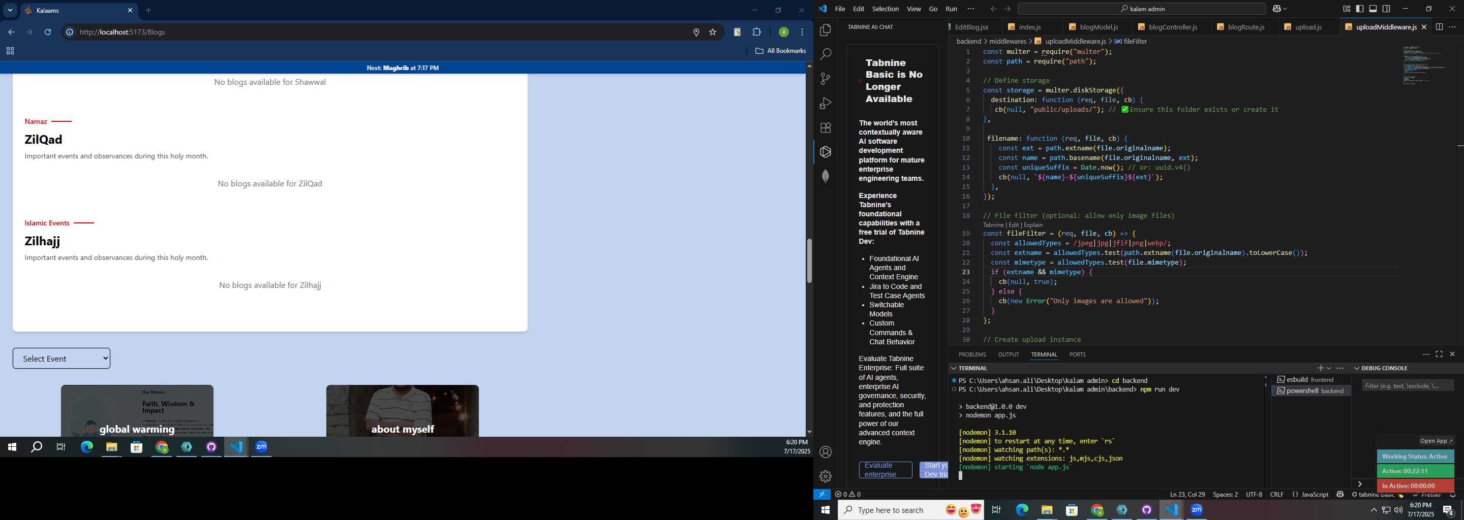Viewport: 1464px width, 520px height.
Task: Show errors and warnings count in status bar
Action: pyautogui.click(x=848, y=495)
